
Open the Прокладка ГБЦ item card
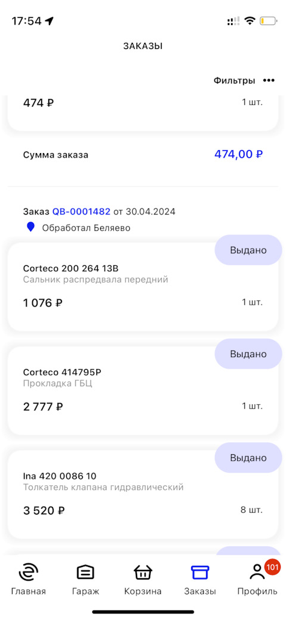point(143,390)
